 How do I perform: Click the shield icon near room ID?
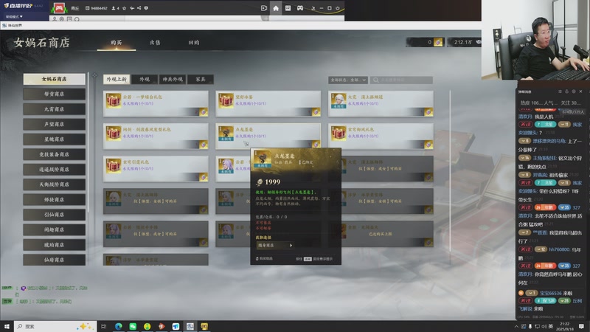coord(146,8)
